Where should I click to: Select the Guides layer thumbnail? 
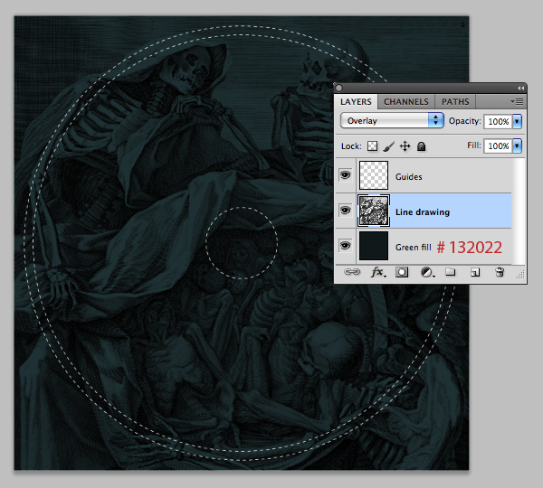pyautogui.click(x=374, y=175)
